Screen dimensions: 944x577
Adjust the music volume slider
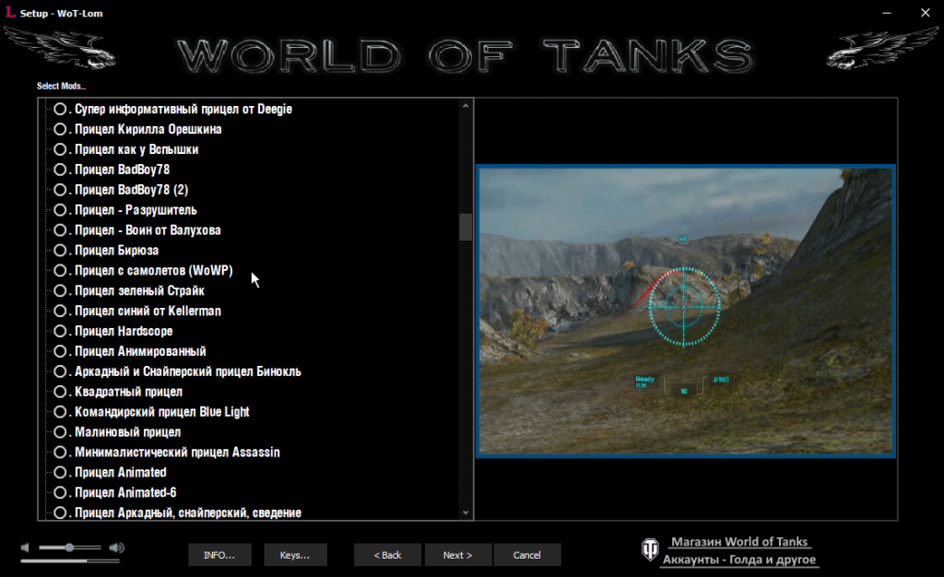pyautogui.click(x=70, y=548)
